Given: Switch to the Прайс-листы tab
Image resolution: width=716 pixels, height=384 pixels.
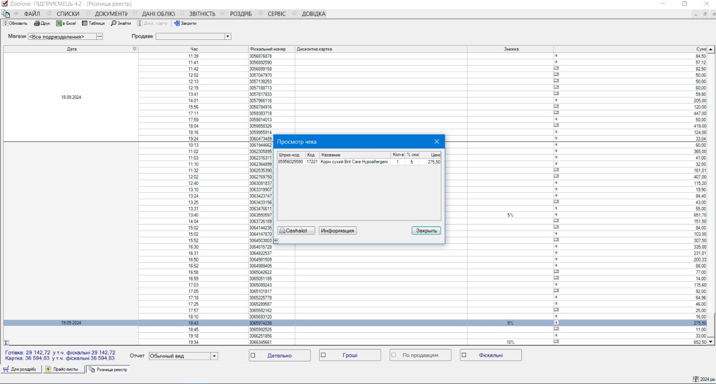Looking at the screenshot, I should click(x=62, y=369).
